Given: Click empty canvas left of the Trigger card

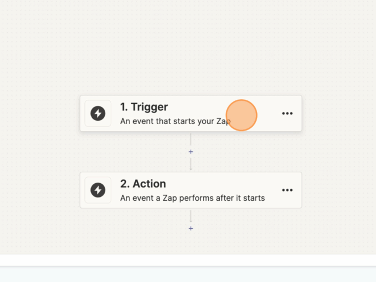Looking at the screenshot, I should coord(38,114).
